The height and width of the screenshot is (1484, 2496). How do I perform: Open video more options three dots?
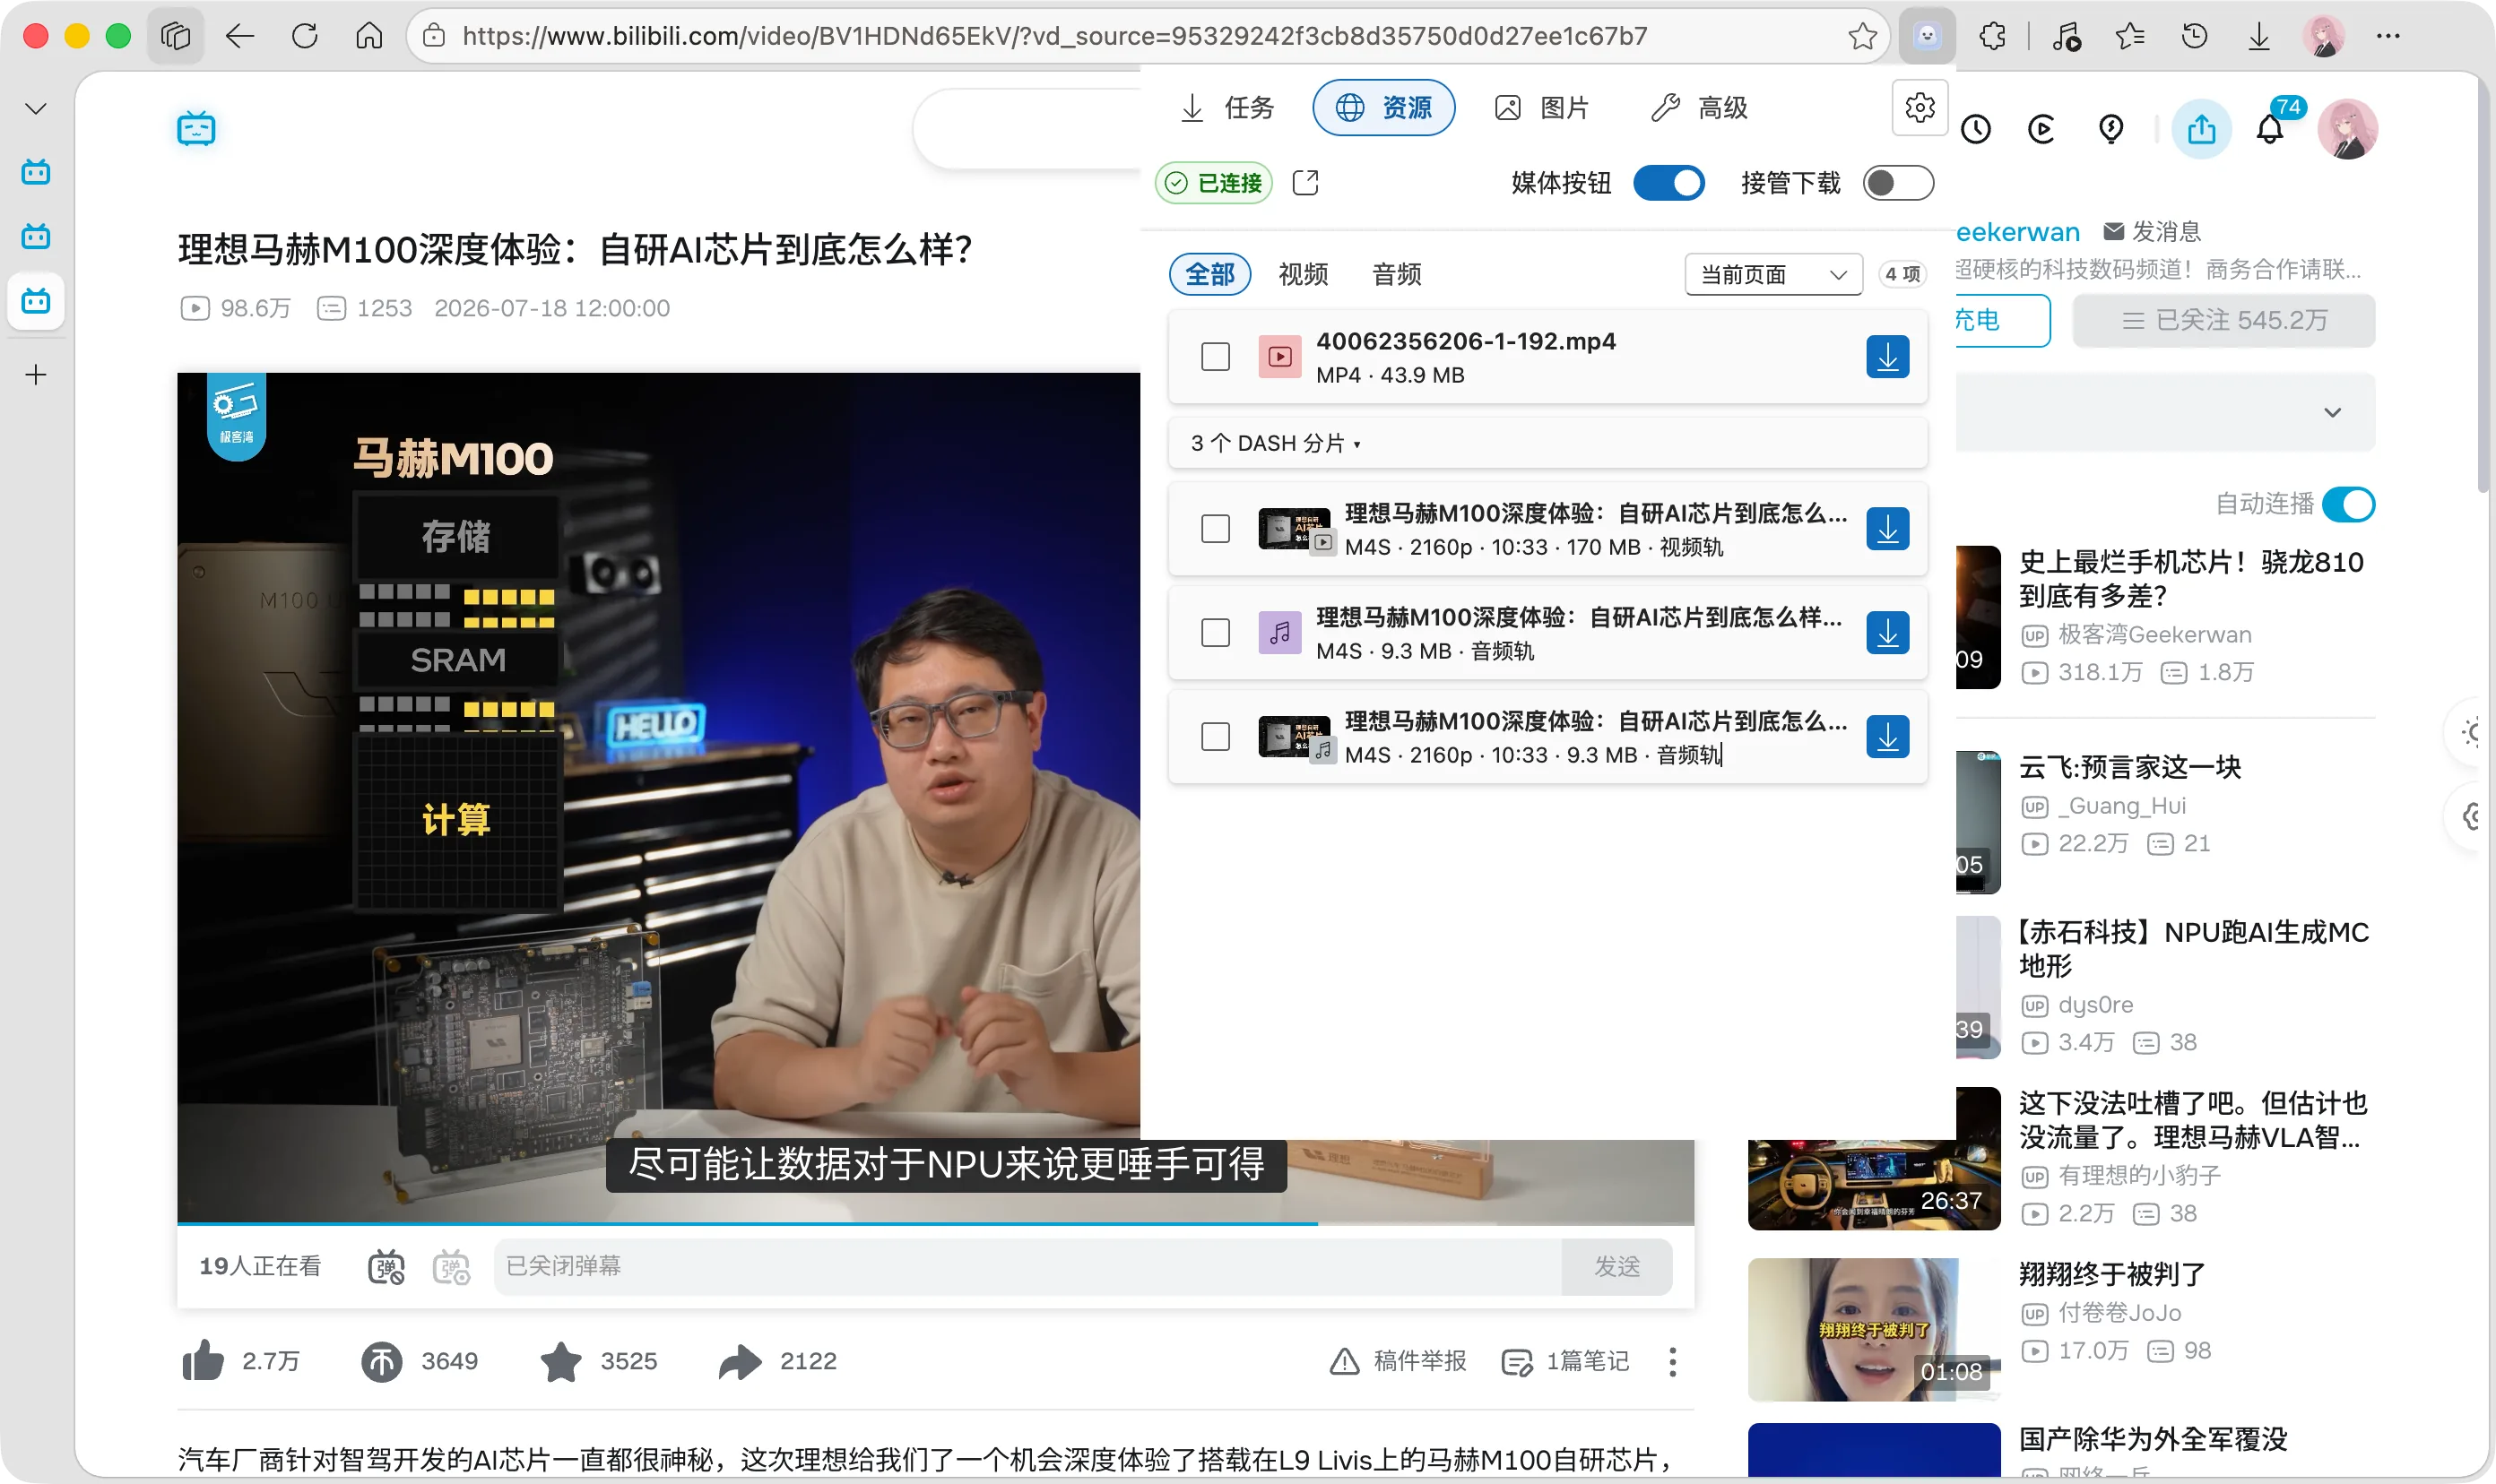click(1672, 1361)
